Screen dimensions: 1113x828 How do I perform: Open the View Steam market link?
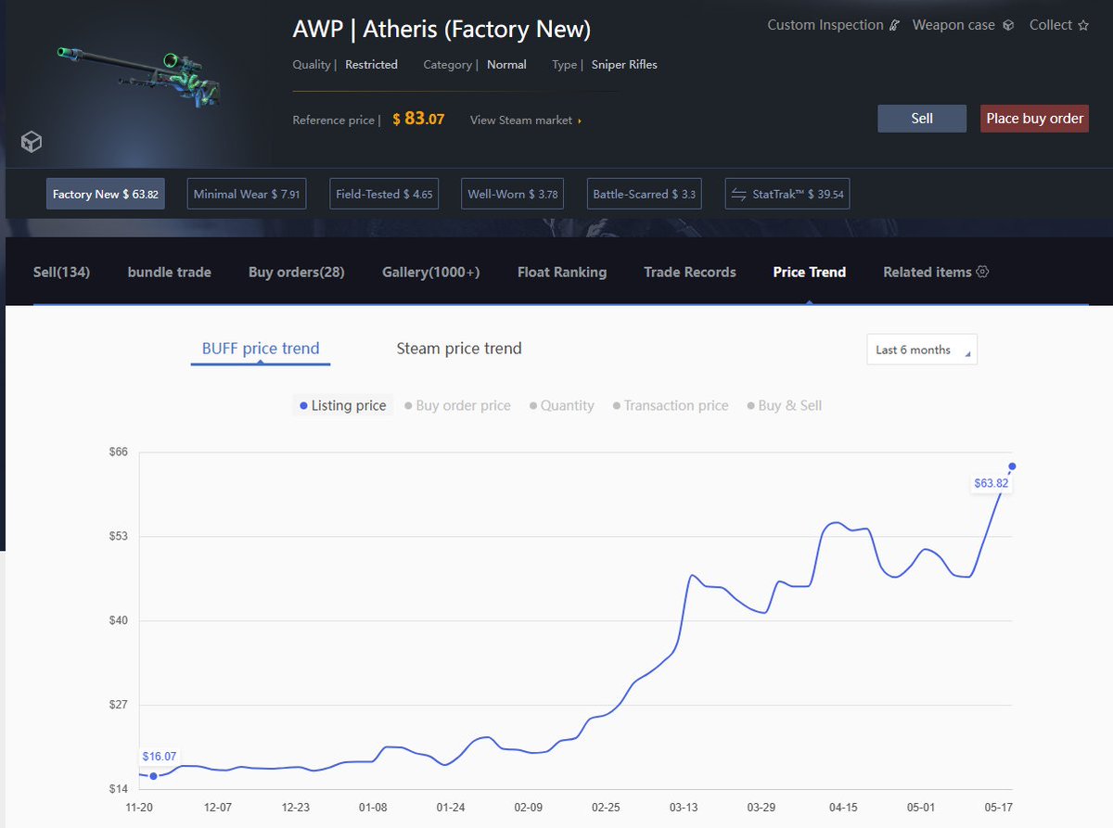(526, 120)
